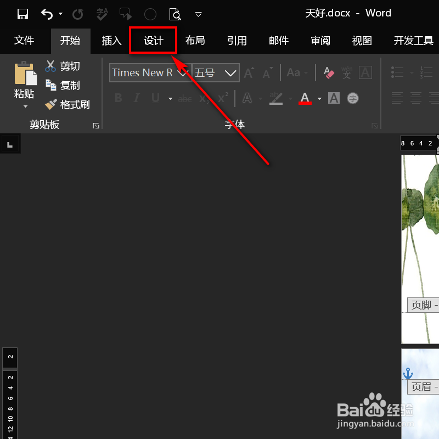The width and height of the screenshot is (439, 439).
Task: Open the 开发工具 (Developer) tab
Action: (x=414, y=40)
